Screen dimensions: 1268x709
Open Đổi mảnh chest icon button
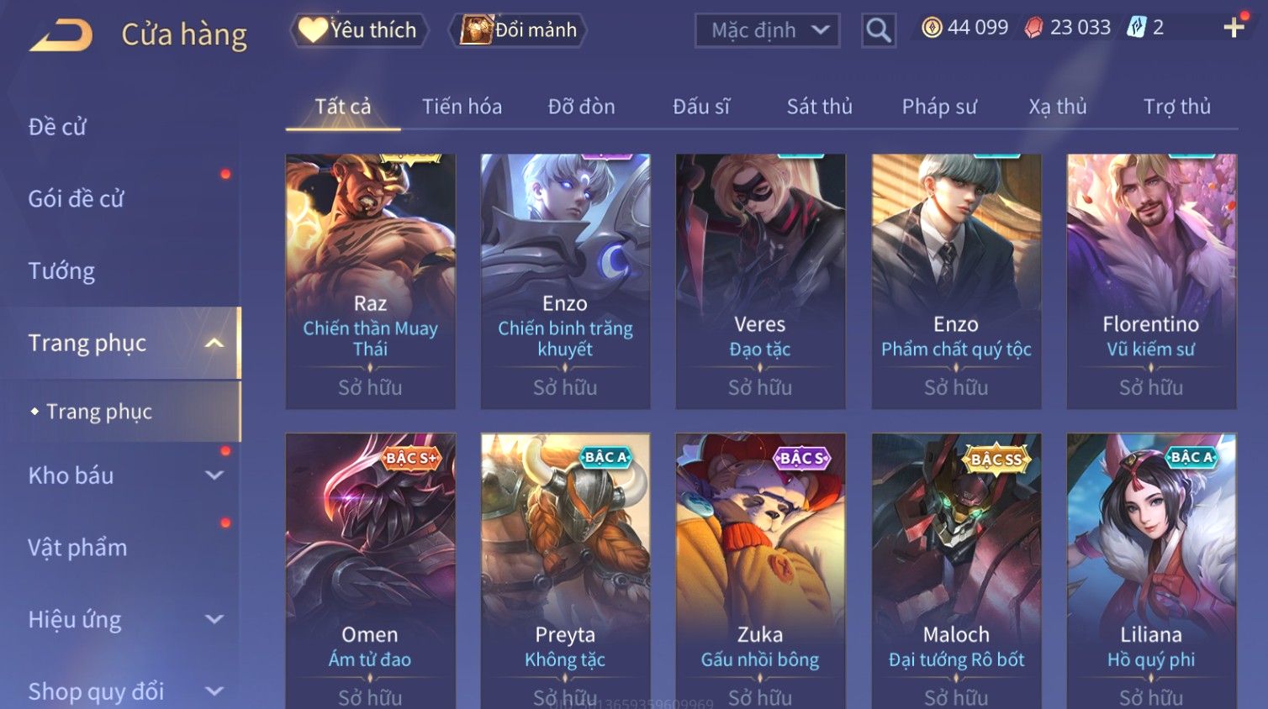click(x=517, y=30)
